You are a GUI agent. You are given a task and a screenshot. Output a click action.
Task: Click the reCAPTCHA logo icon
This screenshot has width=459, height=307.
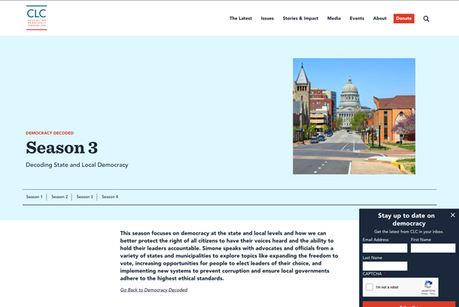pyautogui.click(x=429, y=284)
